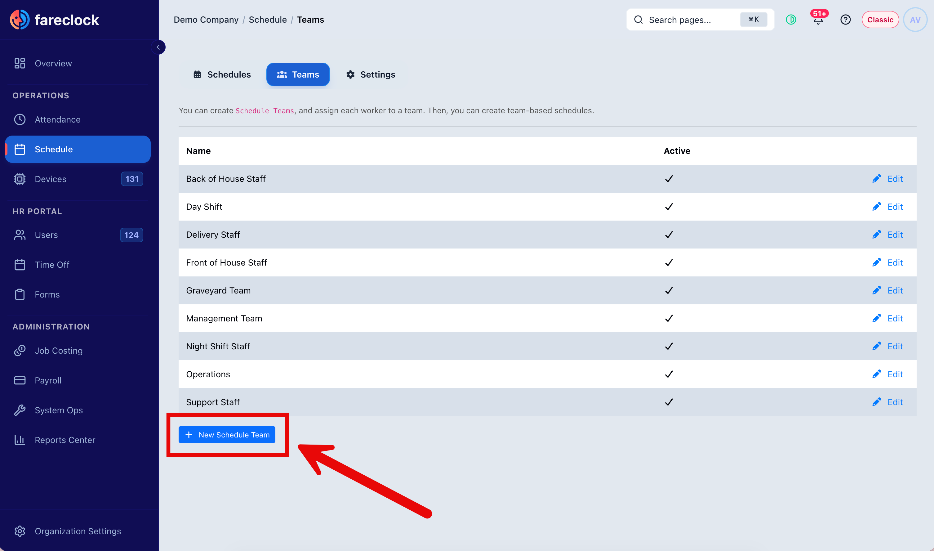Open the notifications bell icon
This screenshot has height=551, width=934.
(x=818, y=20)
